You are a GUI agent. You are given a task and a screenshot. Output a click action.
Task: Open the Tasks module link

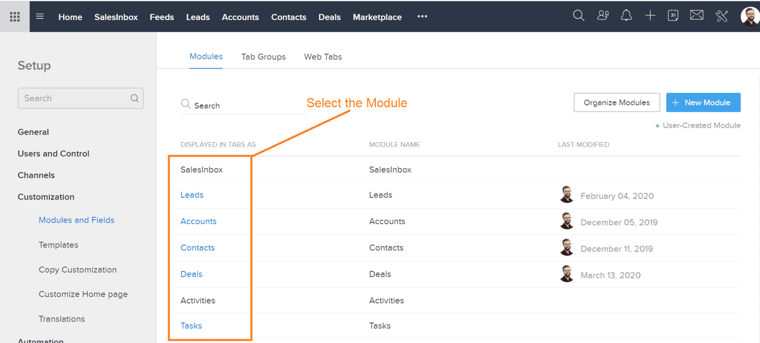191,326
